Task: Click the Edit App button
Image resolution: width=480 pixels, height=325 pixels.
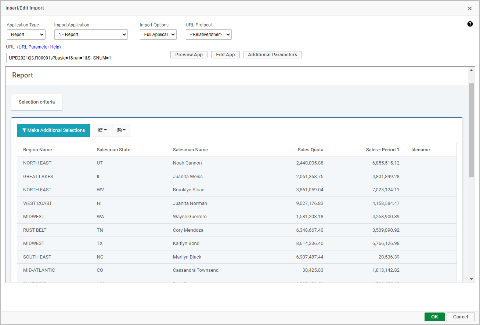Action: tap(225, 55)
